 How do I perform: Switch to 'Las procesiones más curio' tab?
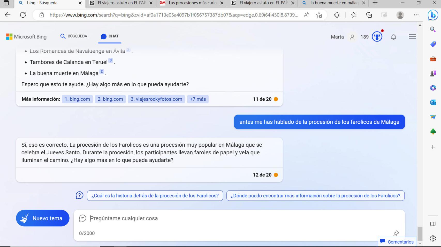(x=192, y=3)
